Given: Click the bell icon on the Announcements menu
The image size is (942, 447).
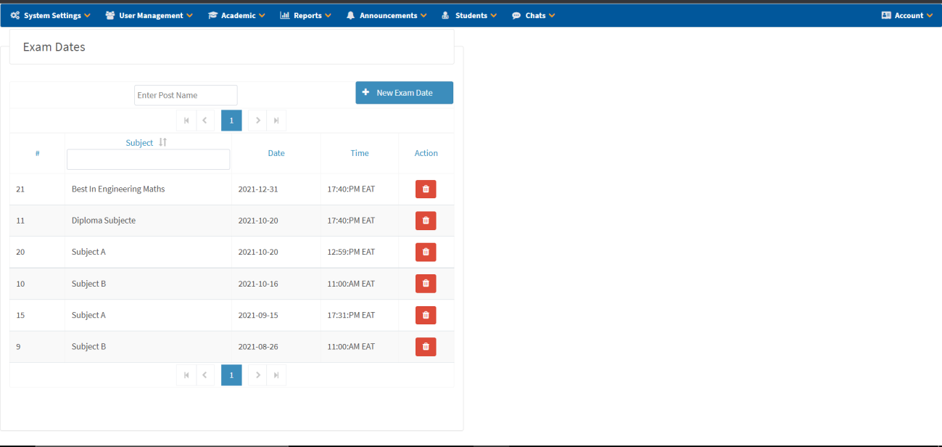Looking at the screenshot, I should click(350, 15).
